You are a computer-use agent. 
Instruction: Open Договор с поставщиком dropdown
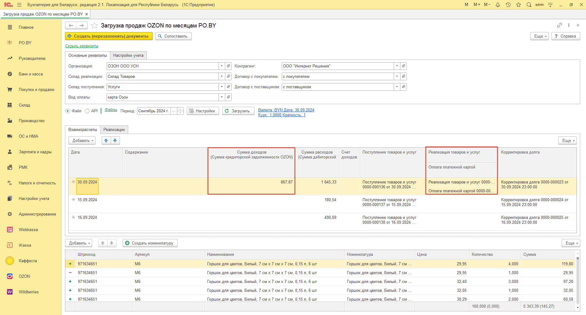tap(397, 87)
